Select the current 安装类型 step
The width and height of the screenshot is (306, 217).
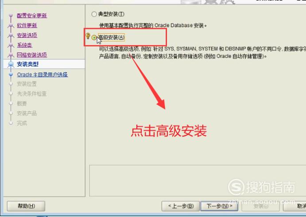pos(28,64)
